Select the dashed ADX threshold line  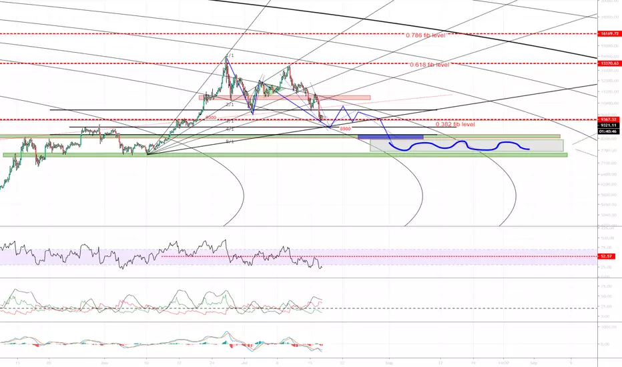coord(298,308)
